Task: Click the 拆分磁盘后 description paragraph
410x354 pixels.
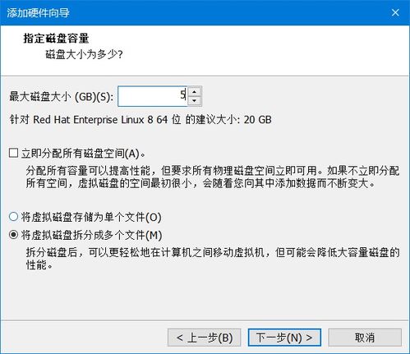Action: pos(213,258)
